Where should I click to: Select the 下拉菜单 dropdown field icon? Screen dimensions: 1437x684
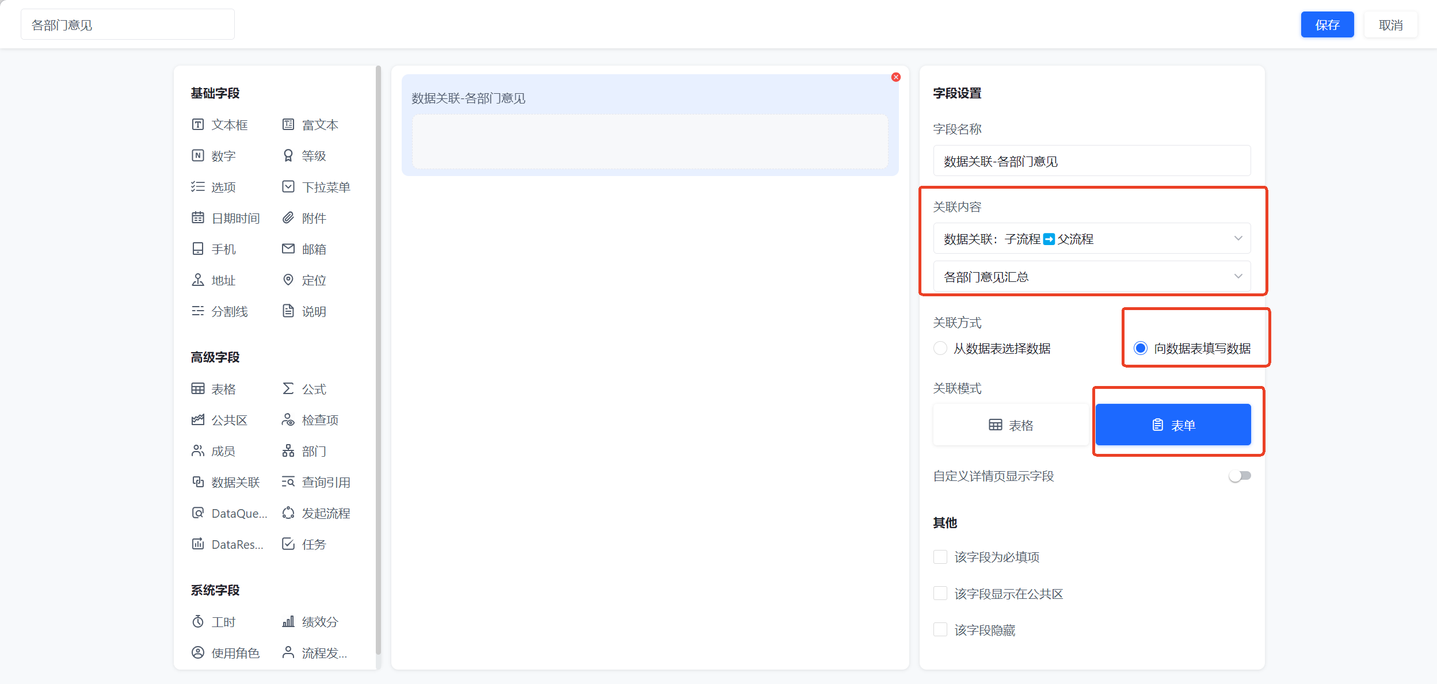point(288,186)
